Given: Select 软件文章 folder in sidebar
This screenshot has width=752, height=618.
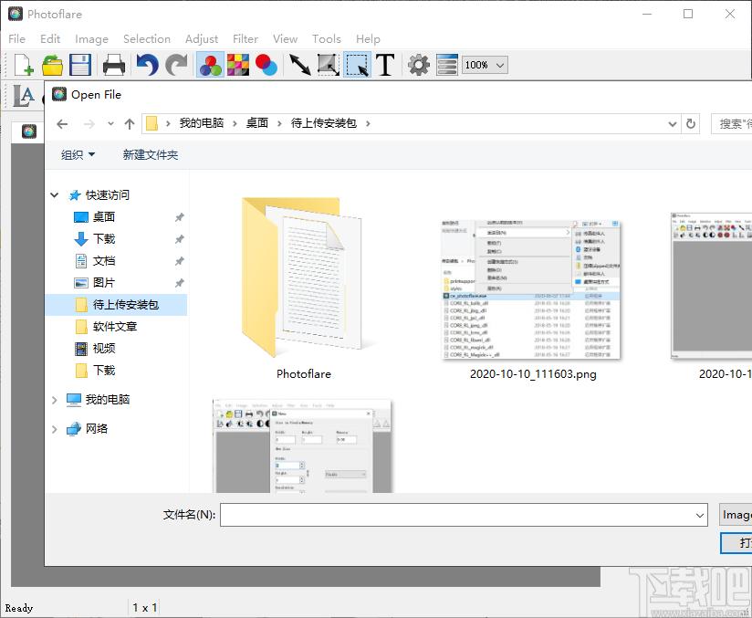Looking at the screenshot, I should (115, 327).
